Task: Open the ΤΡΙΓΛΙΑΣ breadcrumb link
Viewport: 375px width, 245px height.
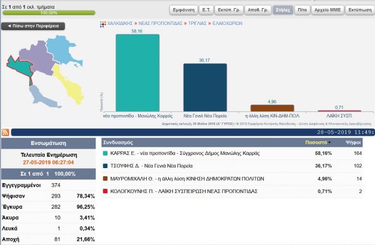Action: pos(197,24)
